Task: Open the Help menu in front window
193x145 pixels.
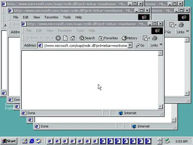Action: pyautogui.click(x=92, y=31)
